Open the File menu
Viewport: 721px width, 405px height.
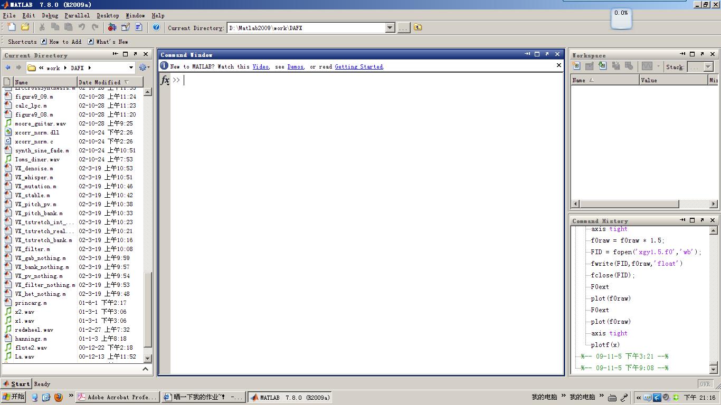[x=10, y=16]
